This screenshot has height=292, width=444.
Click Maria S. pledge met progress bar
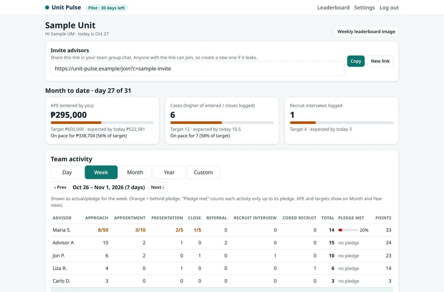[348, 230]
